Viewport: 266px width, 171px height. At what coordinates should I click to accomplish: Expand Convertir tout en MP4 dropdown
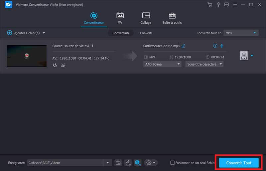click(241, 33)
